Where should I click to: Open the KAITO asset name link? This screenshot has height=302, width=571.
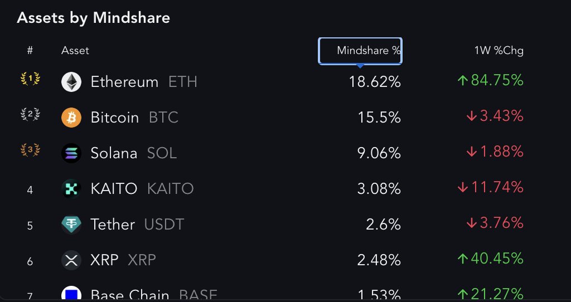pos(114,189)
